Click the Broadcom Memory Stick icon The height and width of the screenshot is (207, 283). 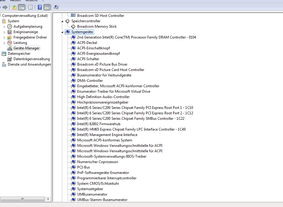tap(73, 26)
